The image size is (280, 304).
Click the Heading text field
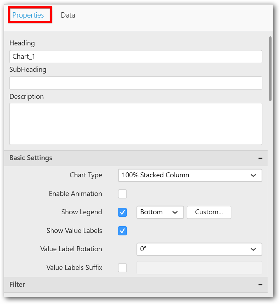coord(136,57)
